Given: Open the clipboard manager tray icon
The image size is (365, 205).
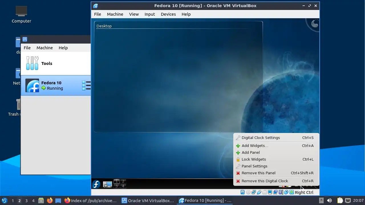Looking at the screenshot, I should 340,200.
